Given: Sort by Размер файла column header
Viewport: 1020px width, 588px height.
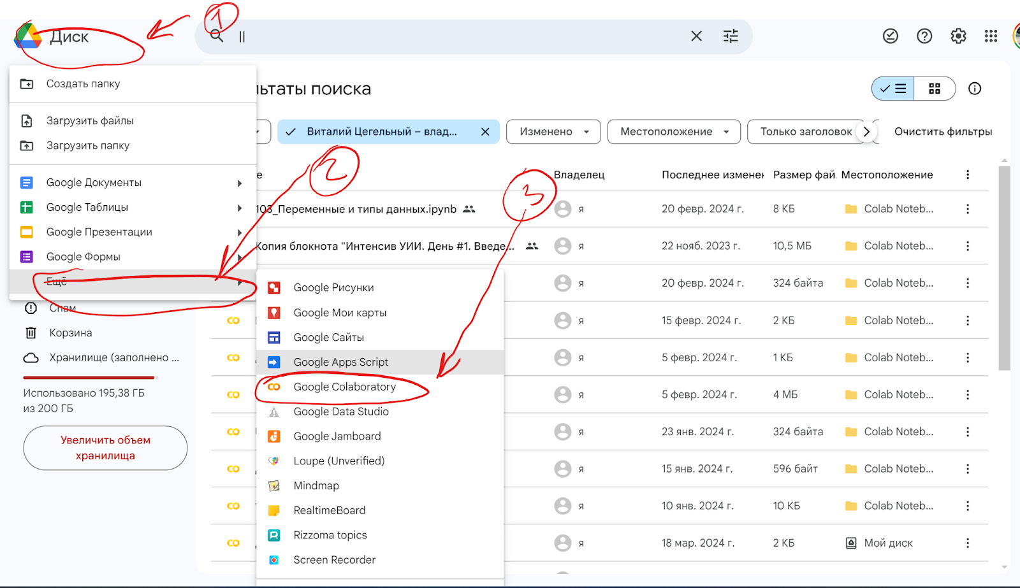Looking at the screenshot, I should click(804, 175).
